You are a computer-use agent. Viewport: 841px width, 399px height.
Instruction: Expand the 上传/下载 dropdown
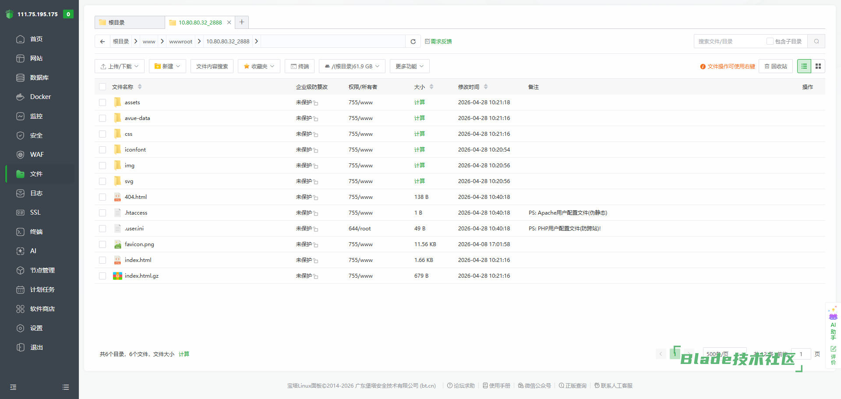click(120, 67)
